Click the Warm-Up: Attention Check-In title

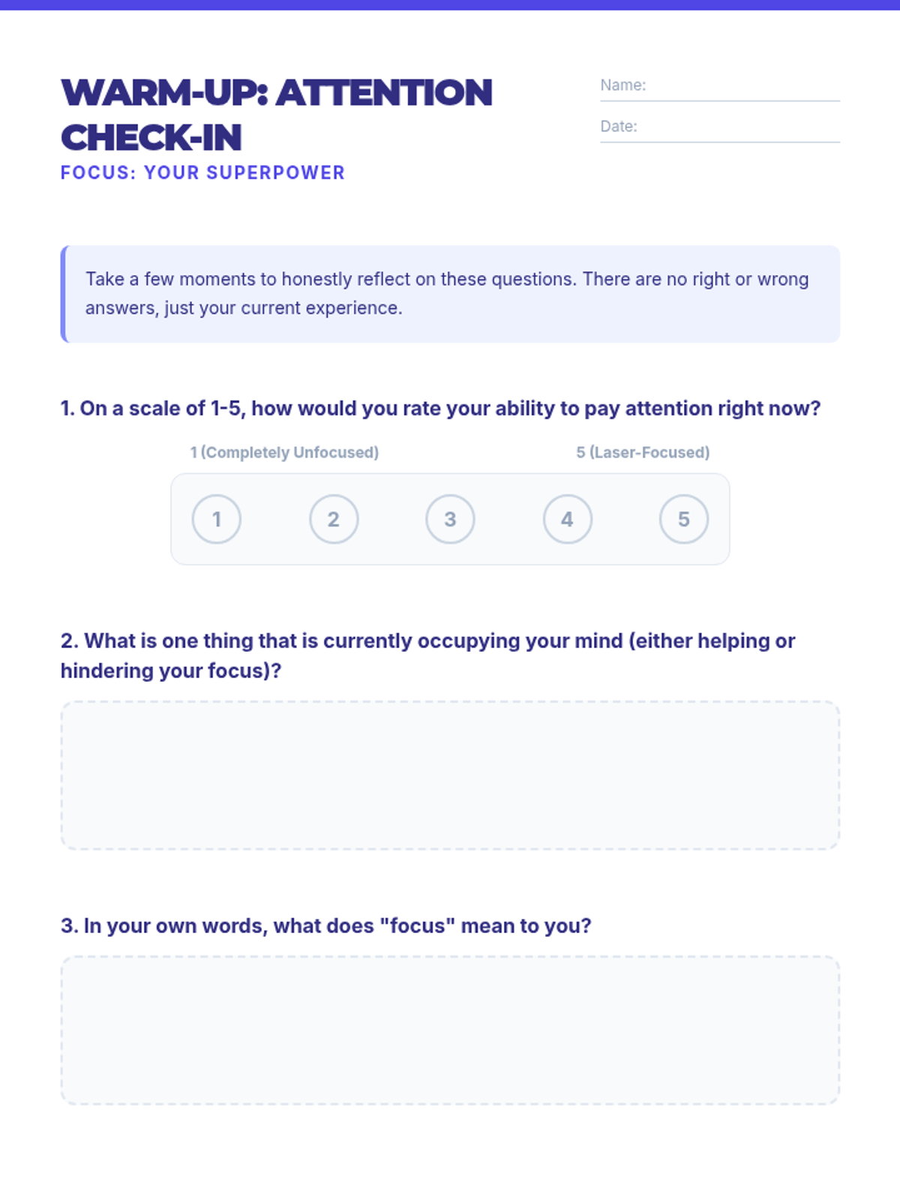coord(277,115)
